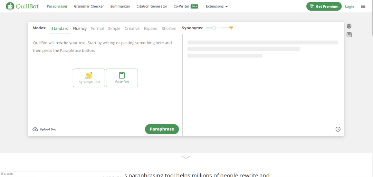Image resolution: width=373 pixels, height=177 pixels.
Task: Click the green Paraphrase button
Action: pos(162,129)
